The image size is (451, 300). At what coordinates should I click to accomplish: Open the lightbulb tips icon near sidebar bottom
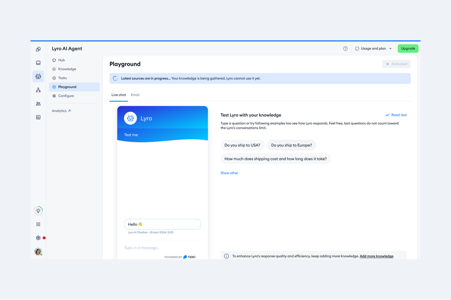38,210
